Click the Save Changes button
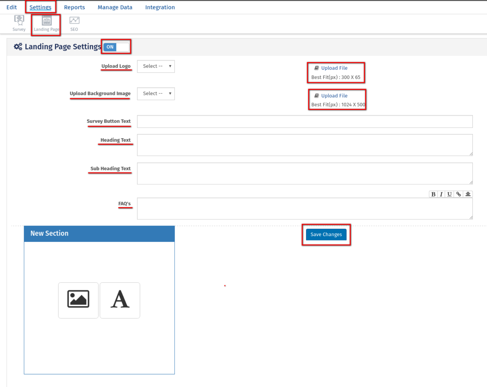The width and height of the screenshot is (487, 387). point(326,234)
